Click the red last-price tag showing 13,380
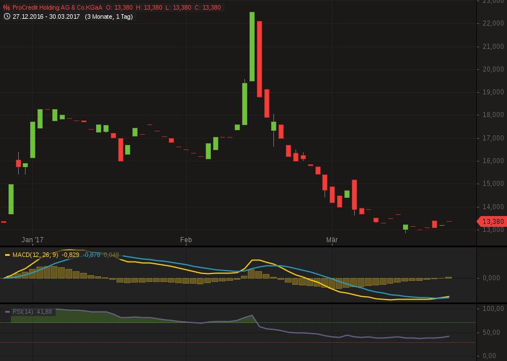Image resolution: width=507 pixels, height=361 pixels. pos(491,221)
